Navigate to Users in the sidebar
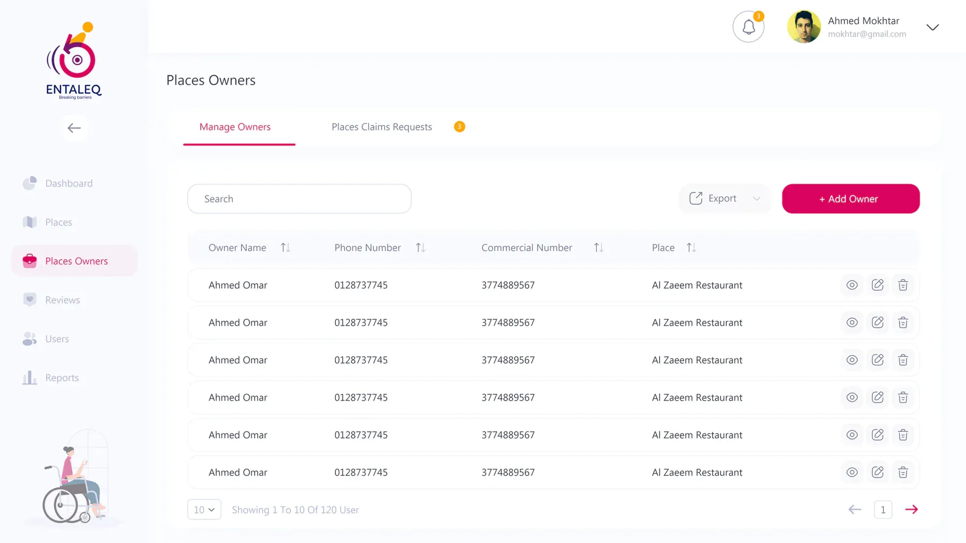Viewport: 966px width, 543px height. point(46,339)
